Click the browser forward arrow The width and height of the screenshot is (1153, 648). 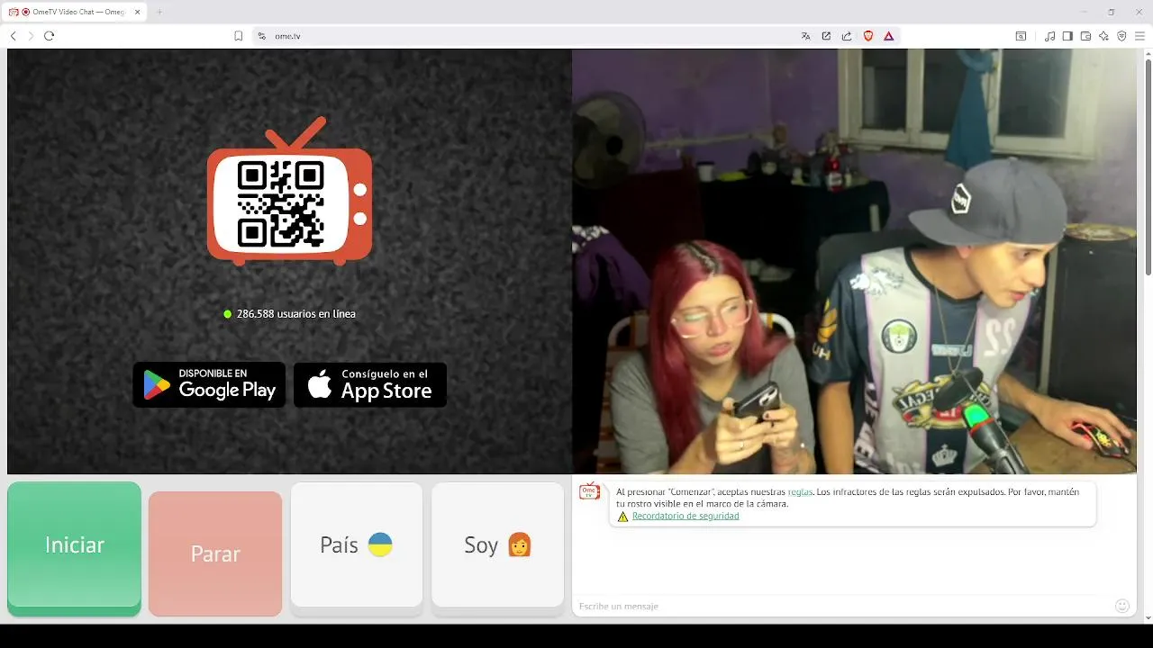[31, 36]
